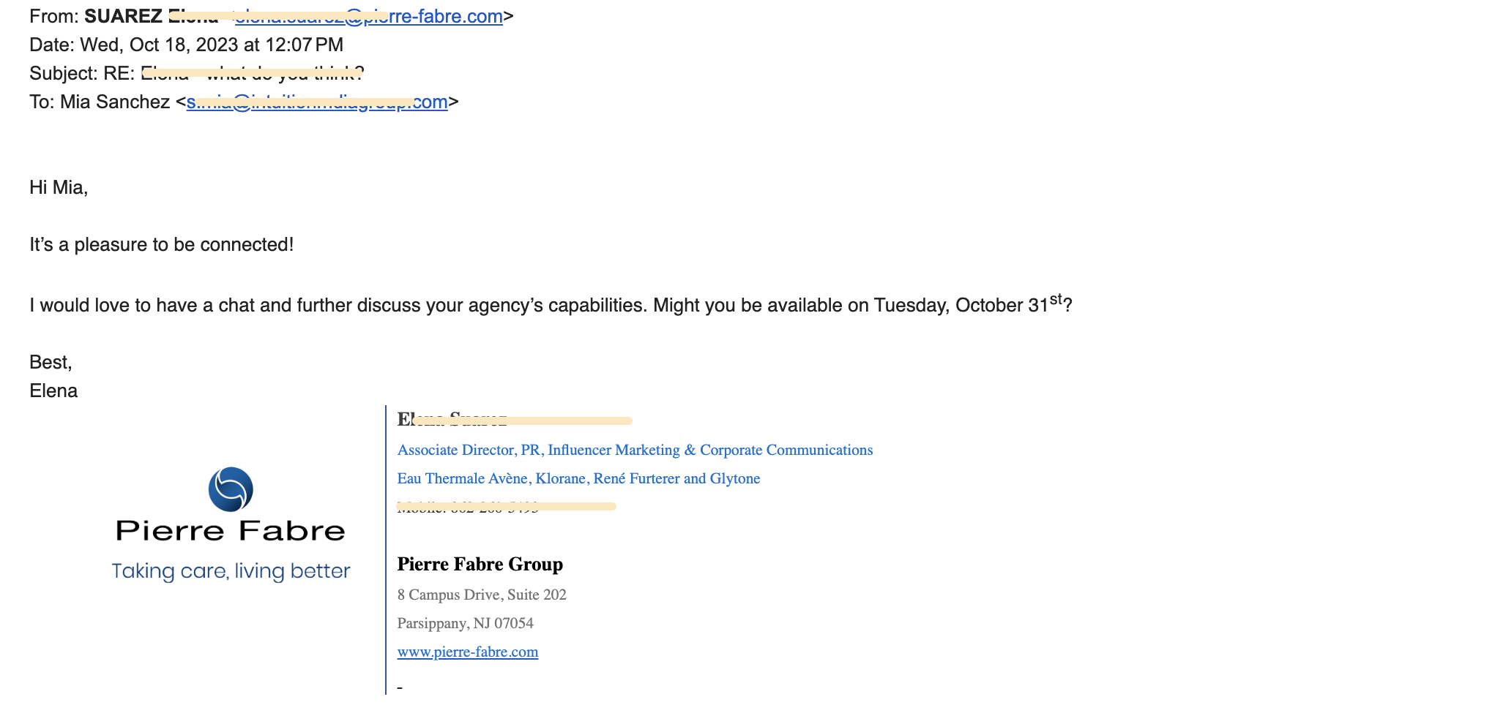Click the '8 Campus Drive, Suite 202' address
Image resolution: width=1495 pixels, height=705 pixels.
click(x=482, y=595)
